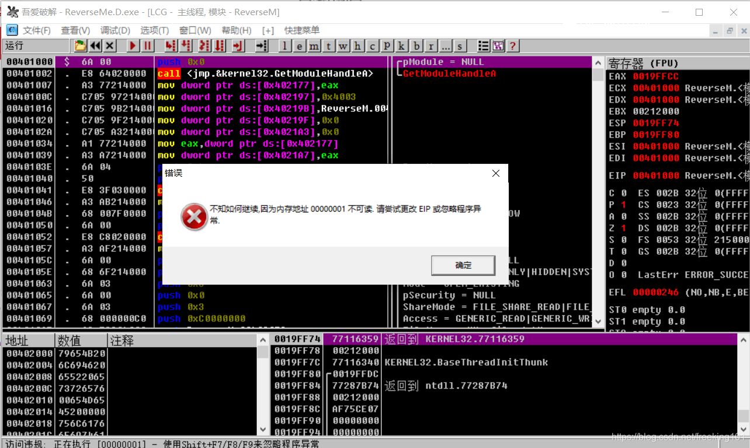Click LastErr ERROR_SUCCESS entry
Image resolution: width=750 pixels, height=448 pixels.
tap(693, 275)
